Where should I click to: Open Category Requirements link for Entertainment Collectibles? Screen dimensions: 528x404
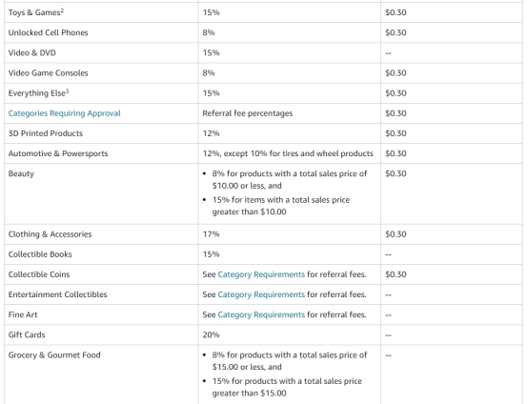pos(261,294)
